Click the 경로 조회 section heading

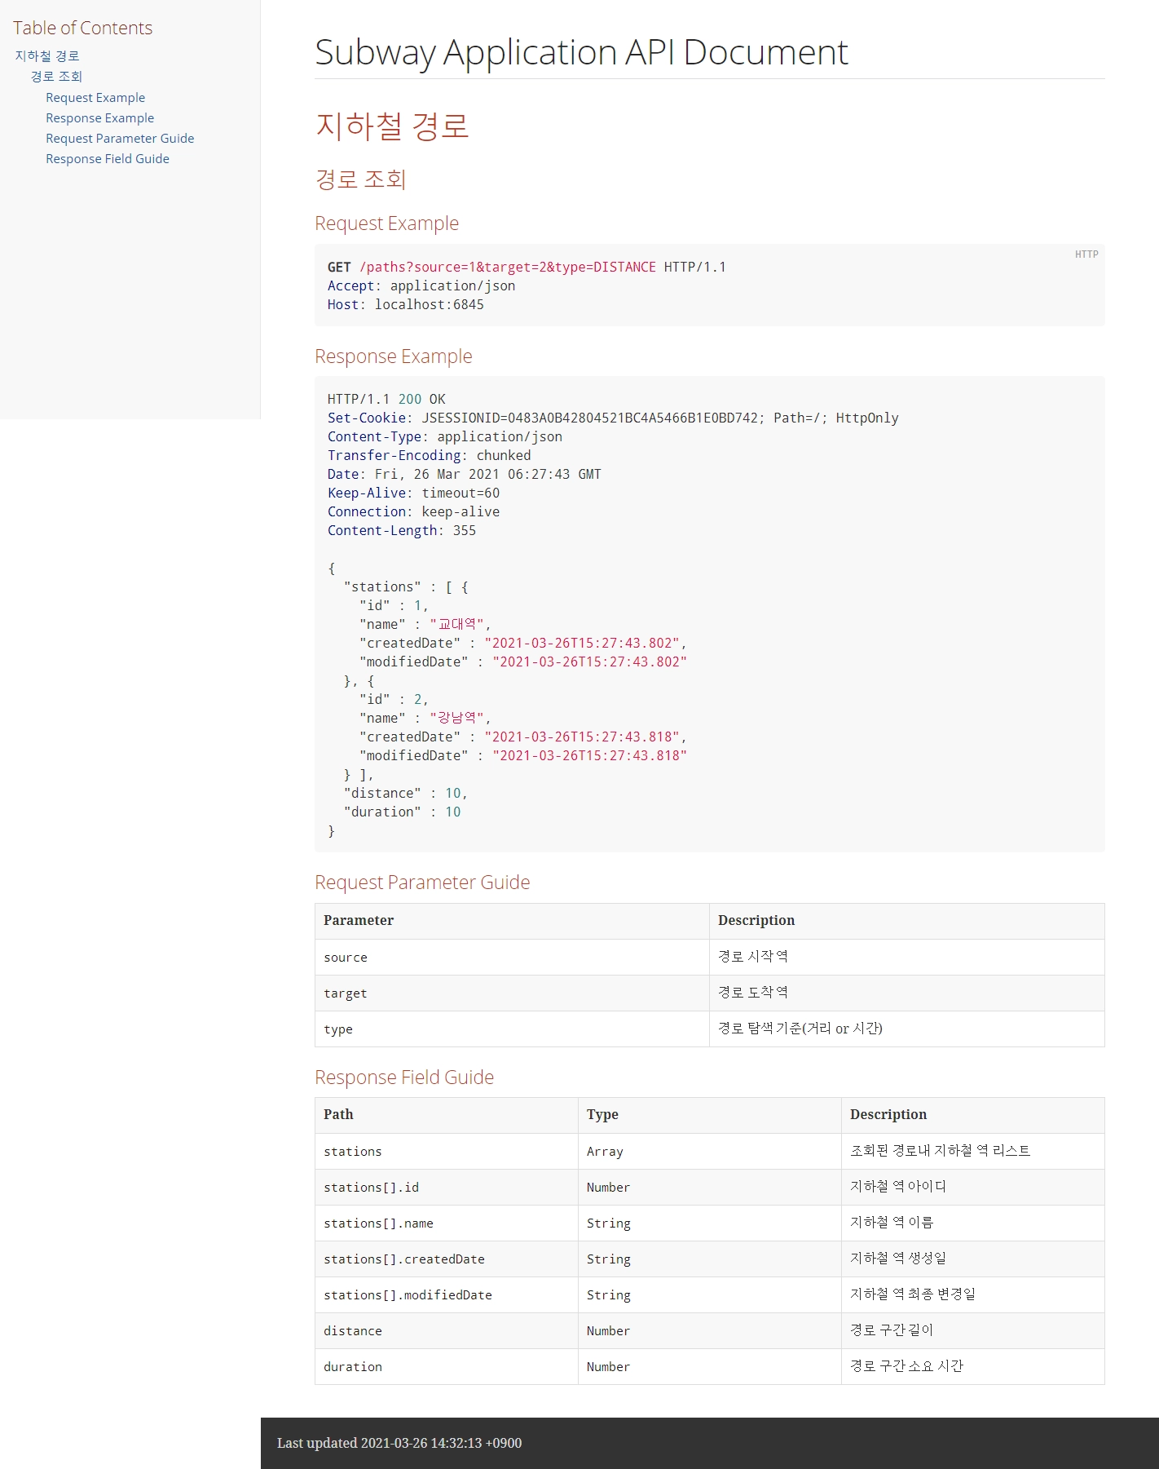pos(360,179)
